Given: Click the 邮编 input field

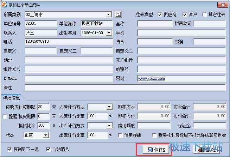Looking at the screenshot, I should tap(210, 42).
